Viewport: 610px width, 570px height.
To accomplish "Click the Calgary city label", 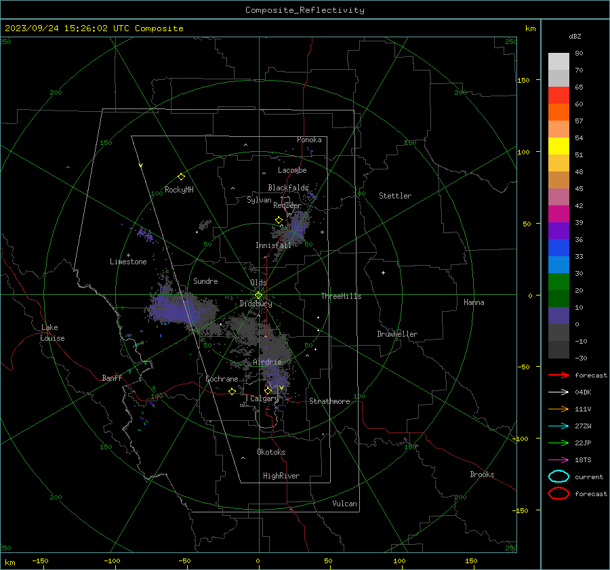I will (264, 399).
